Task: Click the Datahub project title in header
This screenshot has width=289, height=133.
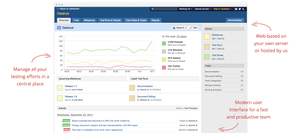Action: tap(63, 14)
